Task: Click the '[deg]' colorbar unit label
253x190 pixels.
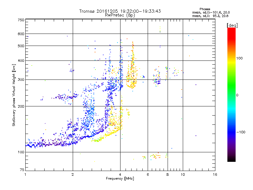Action: coord(232,25)
